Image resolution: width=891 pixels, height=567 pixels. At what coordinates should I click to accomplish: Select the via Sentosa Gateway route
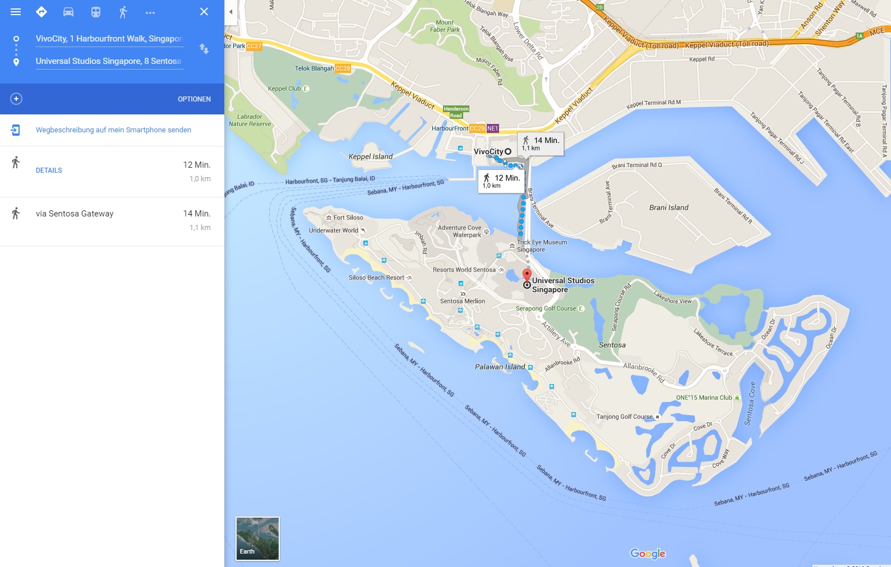point(112,221)
